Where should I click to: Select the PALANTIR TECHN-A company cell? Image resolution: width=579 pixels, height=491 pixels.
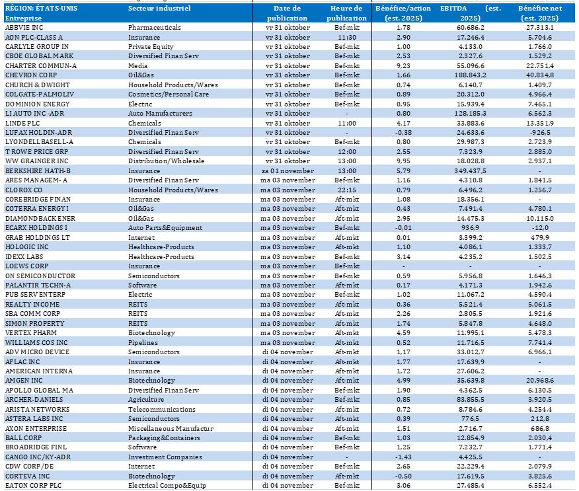pos(38,285)
